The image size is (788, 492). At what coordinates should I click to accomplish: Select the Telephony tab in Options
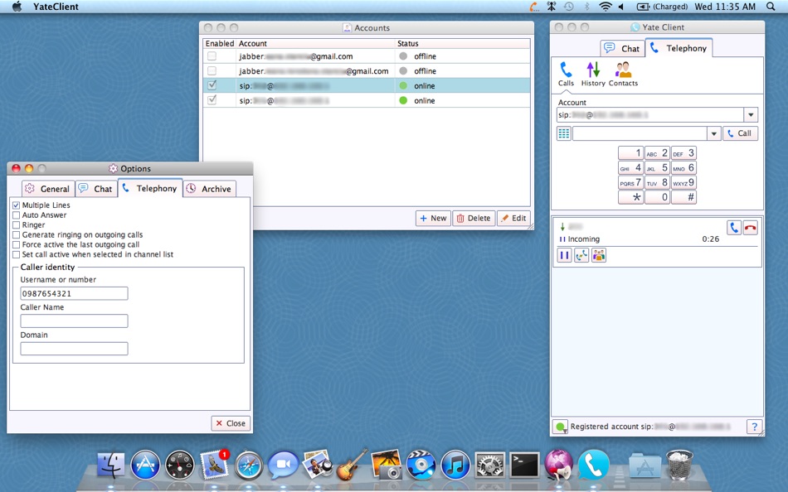coord(150,188)
